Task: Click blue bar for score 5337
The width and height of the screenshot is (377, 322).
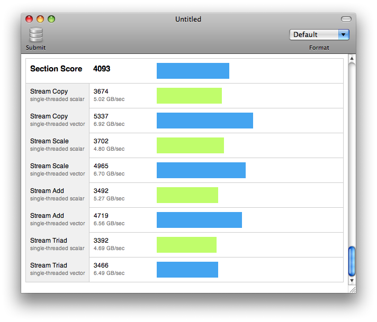Action: 205,121
